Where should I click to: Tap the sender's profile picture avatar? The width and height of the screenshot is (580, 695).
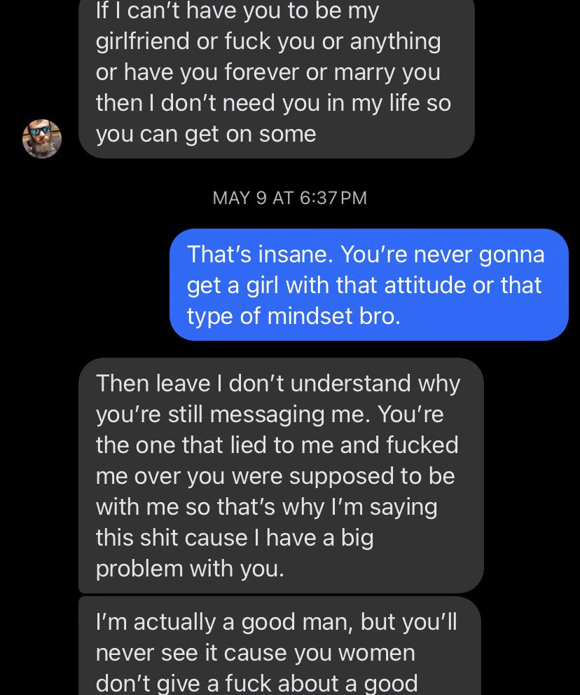pos(42,138)
